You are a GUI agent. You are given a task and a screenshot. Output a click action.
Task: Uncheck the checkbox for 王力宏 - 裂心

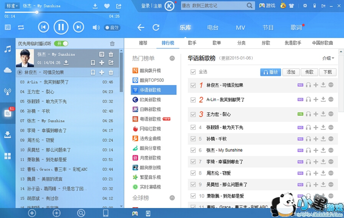tap(193, 114)
